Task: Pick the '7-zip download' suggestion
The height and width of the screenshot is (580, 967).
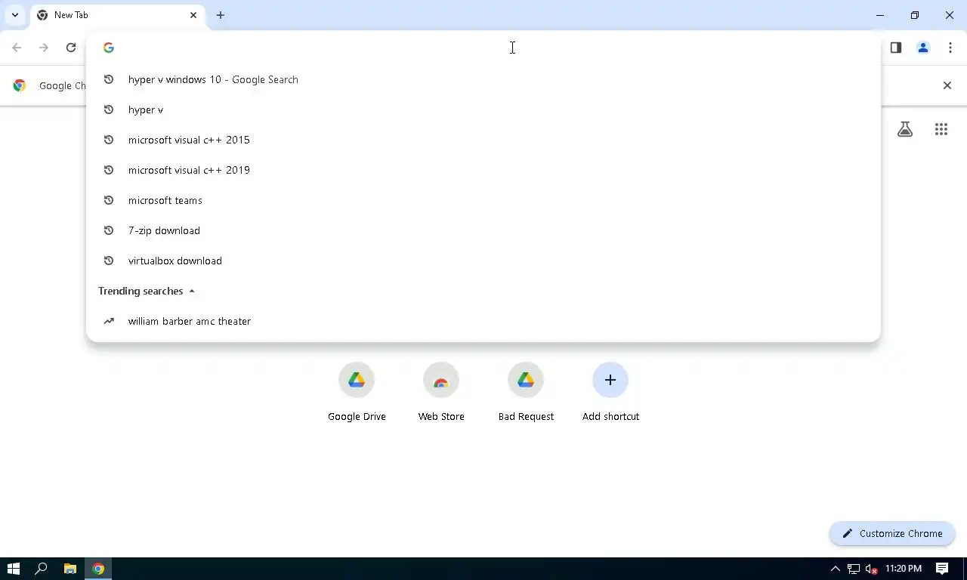Action: click(483, 230)
